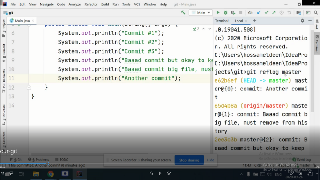
Task: Go to next highlighted problem arrow
Action: tap(210, 29)
